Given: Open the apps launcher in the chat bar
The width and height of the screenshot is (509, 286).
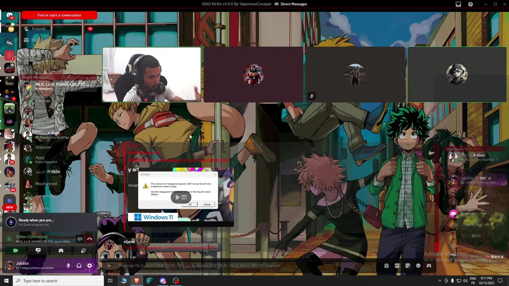Looking at the screenshot, I should [429, 266].
